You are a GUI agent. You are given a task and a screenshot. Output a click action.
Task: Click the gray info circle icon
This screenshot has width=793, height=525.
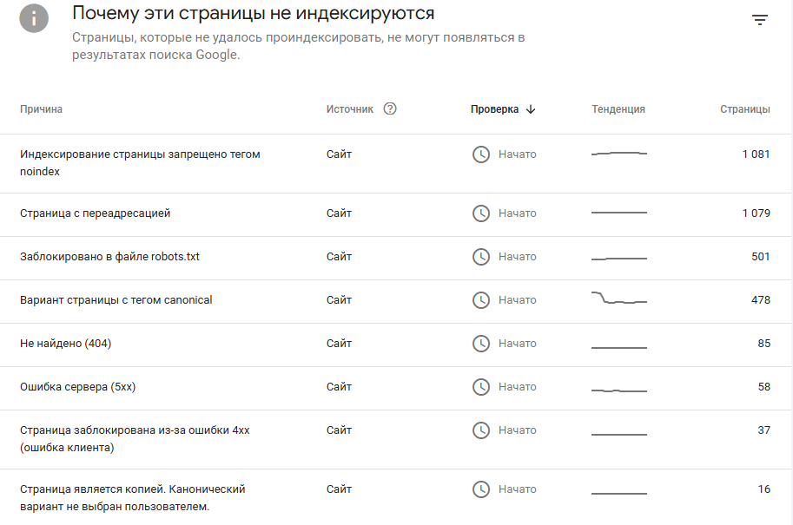(34, 18)
